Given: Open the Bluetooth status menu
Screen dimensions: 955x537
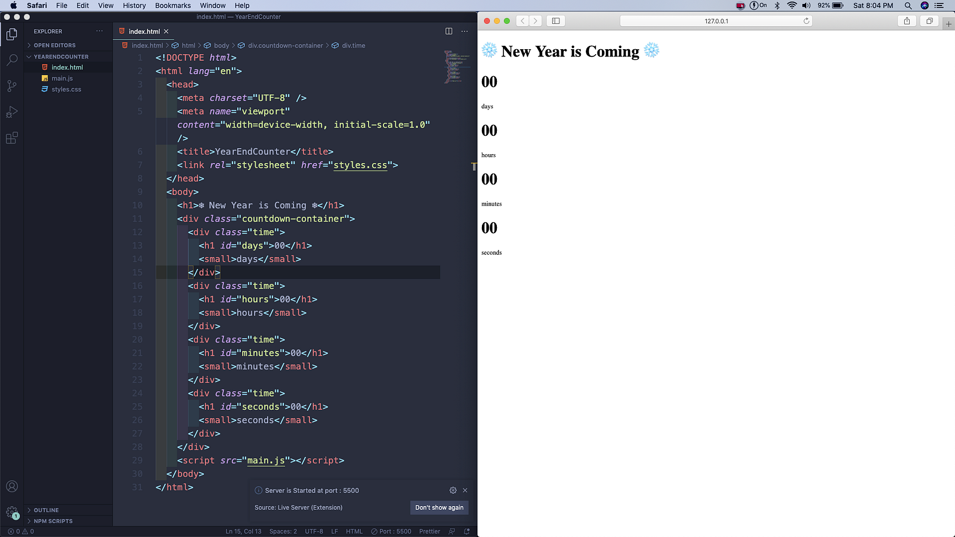Looking at the screenshot, I should pyautogui.click(x=777, y=6).
